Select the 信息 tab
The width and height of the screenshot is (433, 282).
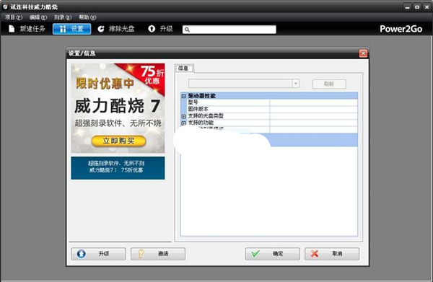pyautogui.click(x=184, y=68)
